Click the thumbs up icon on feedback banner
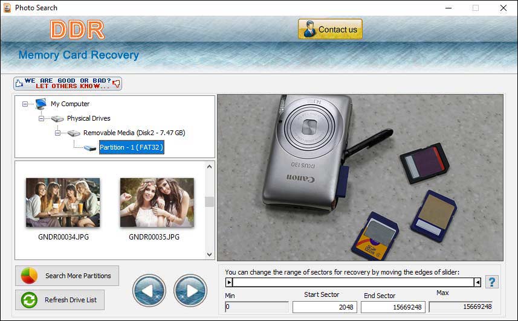Viewport: 518px width, 321px height. [x=19, y=83]
